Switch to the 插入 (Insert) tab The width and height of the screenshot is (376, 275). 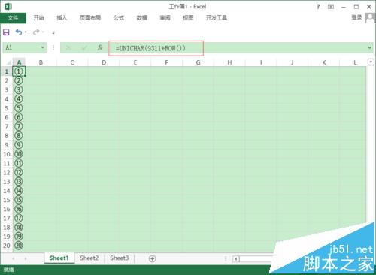pyautogui.click(x=62, y=18)
